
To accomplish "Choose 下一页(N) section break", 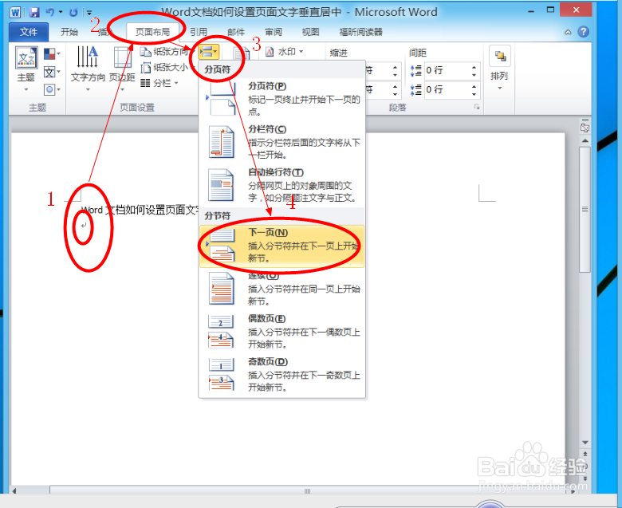I will pos(282,246).
